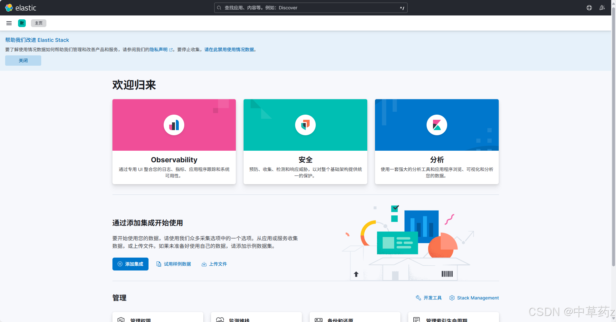Click the Observability card description text
616x322 pixels.
(174, 173)
